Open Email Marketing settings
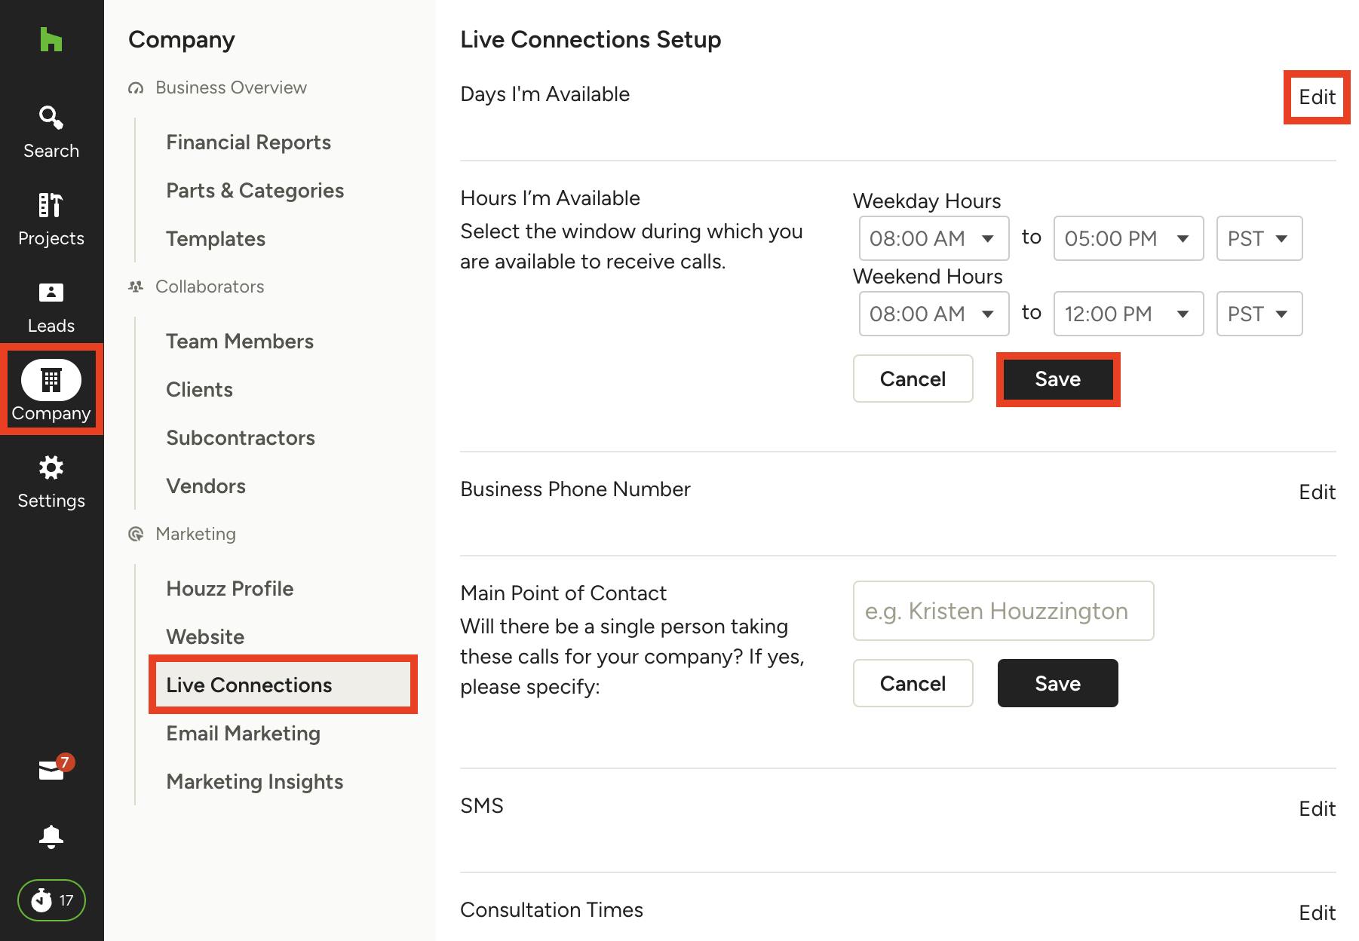Screen dimensions: 1359x941 point(243,733)
